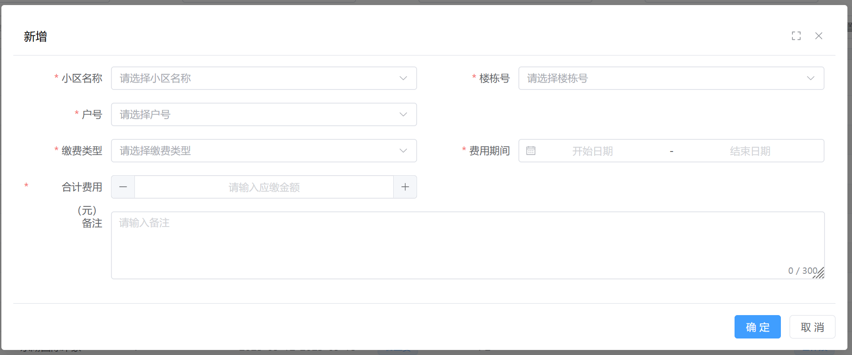Expand the 户号 dropdown

tap(264, 115)
